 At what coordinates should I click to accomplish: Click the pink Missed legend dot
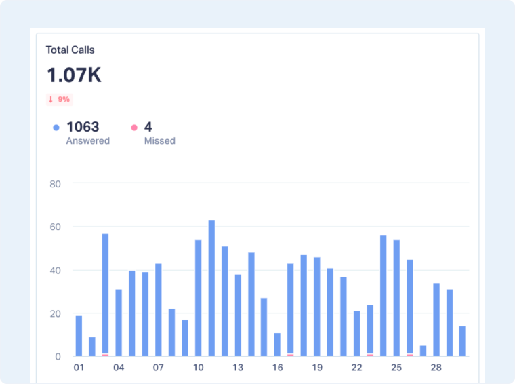(x=134, y=127)
